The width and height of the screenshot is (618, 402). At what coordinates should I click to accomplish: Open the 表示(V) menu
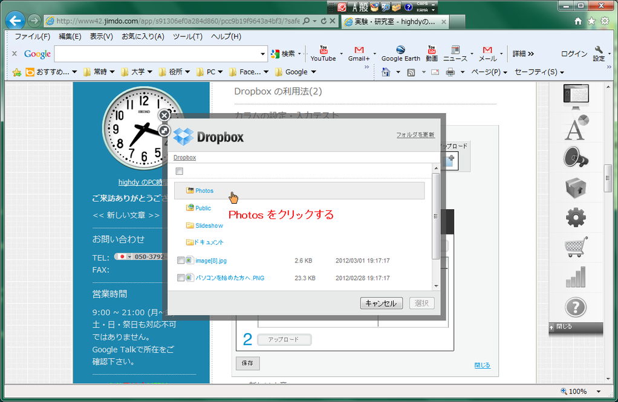[102, 37]
